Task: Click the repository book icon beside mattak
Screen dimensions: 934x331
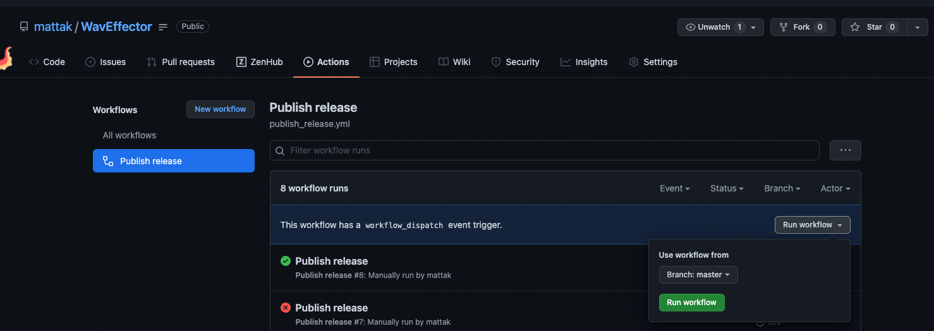Action: click(x=24, y=27)
